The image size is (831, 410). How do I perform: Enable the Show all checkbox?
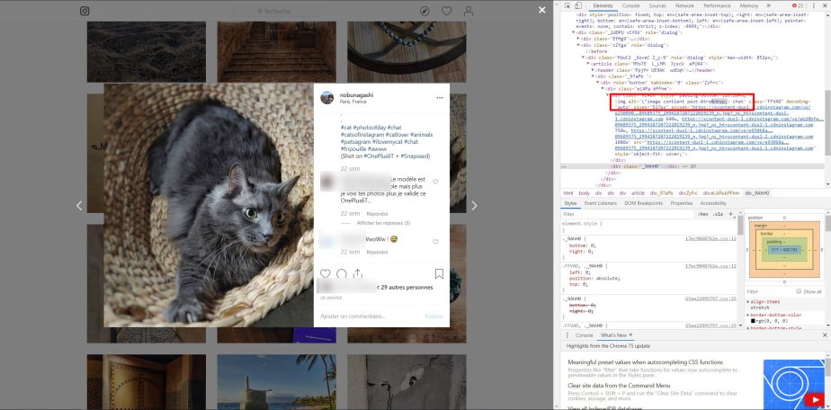(799, 291)
